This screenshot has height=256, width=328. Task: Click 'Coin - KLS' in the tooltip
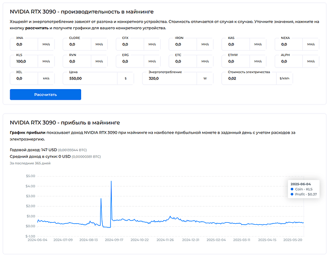click(303, 189)
